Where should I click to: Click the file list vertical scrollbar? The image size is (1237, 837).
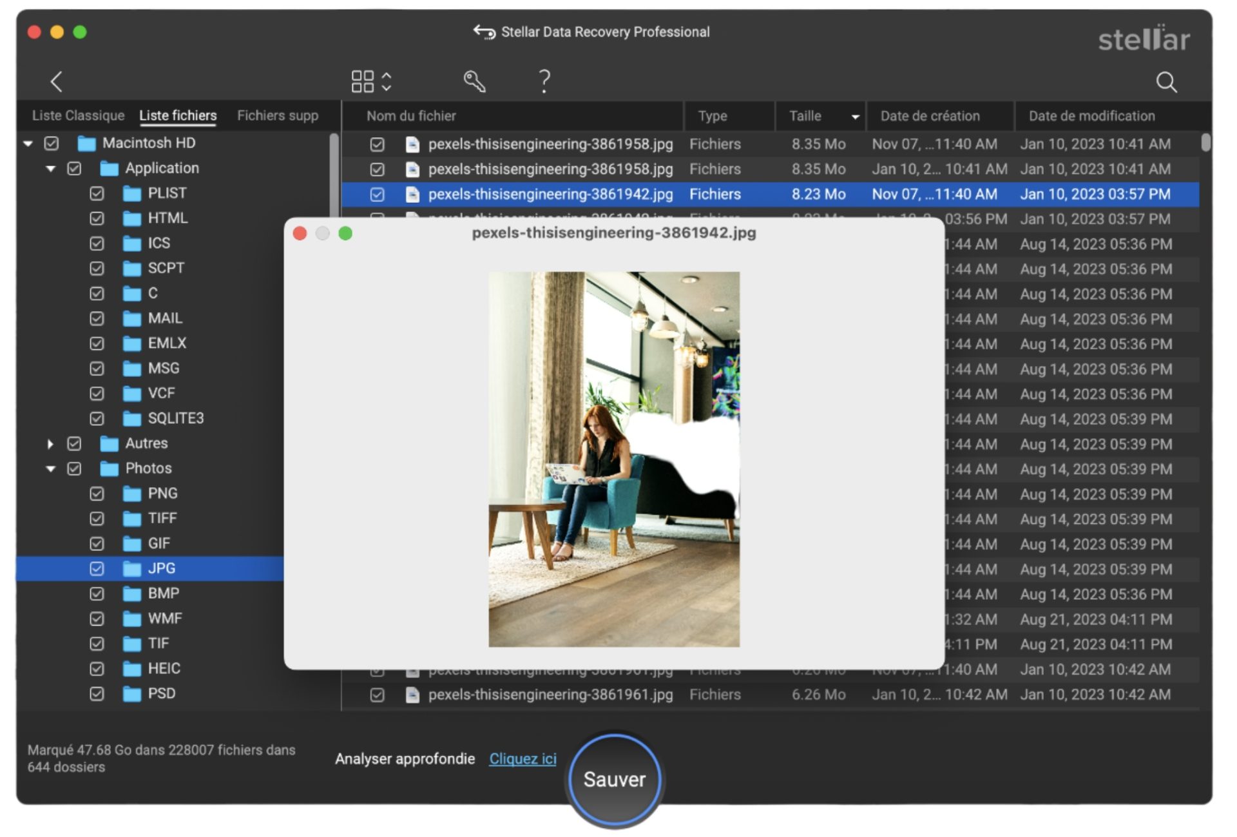pos(1205,142)
